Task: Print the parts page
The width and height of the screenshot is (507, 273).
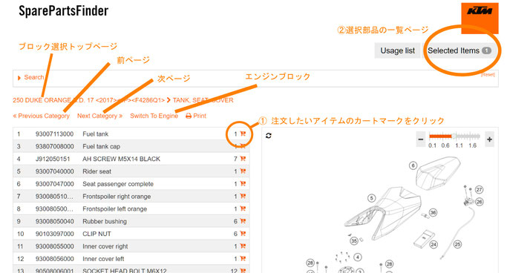Action: pos(196,116)
